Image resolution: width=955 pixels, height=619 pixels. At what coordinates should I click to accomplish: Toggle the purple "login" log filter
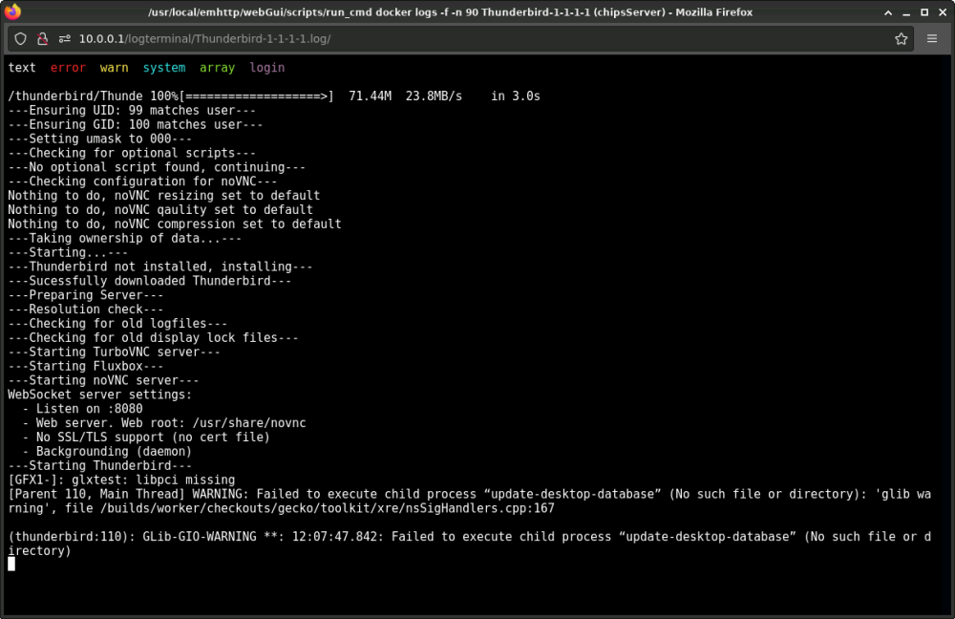tap(266, 68)
